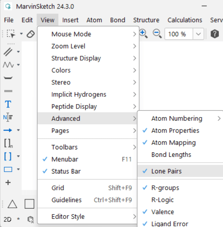Click the MarvinSketch application logo

coord(8,6)
